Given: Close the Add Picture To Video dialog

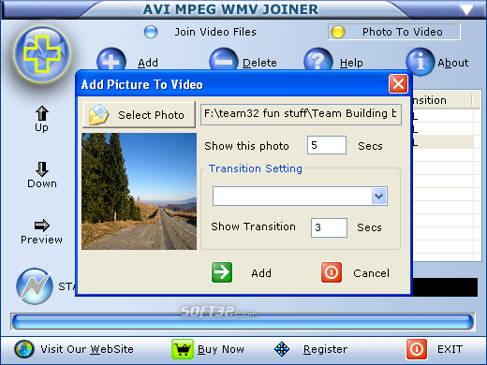Looking at the screenshot, I should 398,83.
